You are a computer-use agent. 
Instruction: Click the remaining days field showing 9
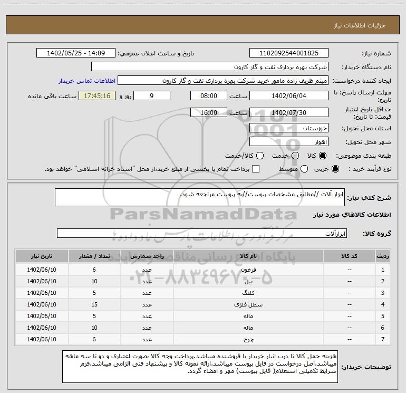click(x=152, y=95)
